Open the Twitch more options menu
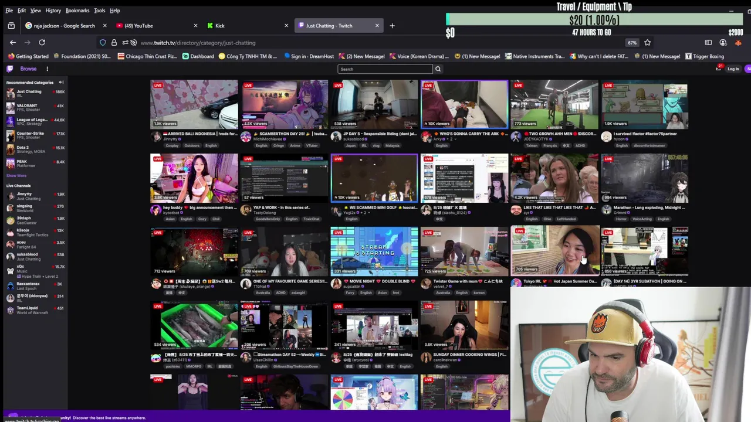The width and height of the screenshot is (751, 422). (x=48, y=69)
